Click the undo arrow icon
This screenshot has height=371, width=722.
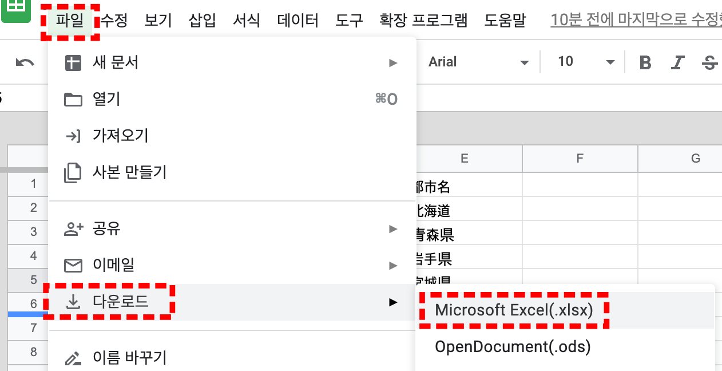pyautogui.click(x=25, y=62)
